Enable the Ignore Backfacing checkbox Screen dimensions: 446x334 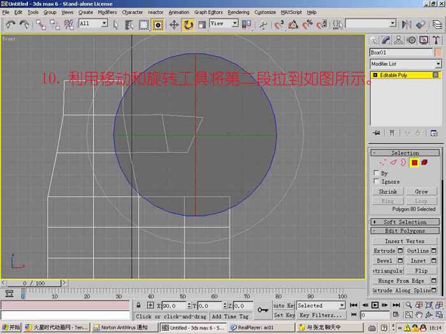click(x=376, y=181)
